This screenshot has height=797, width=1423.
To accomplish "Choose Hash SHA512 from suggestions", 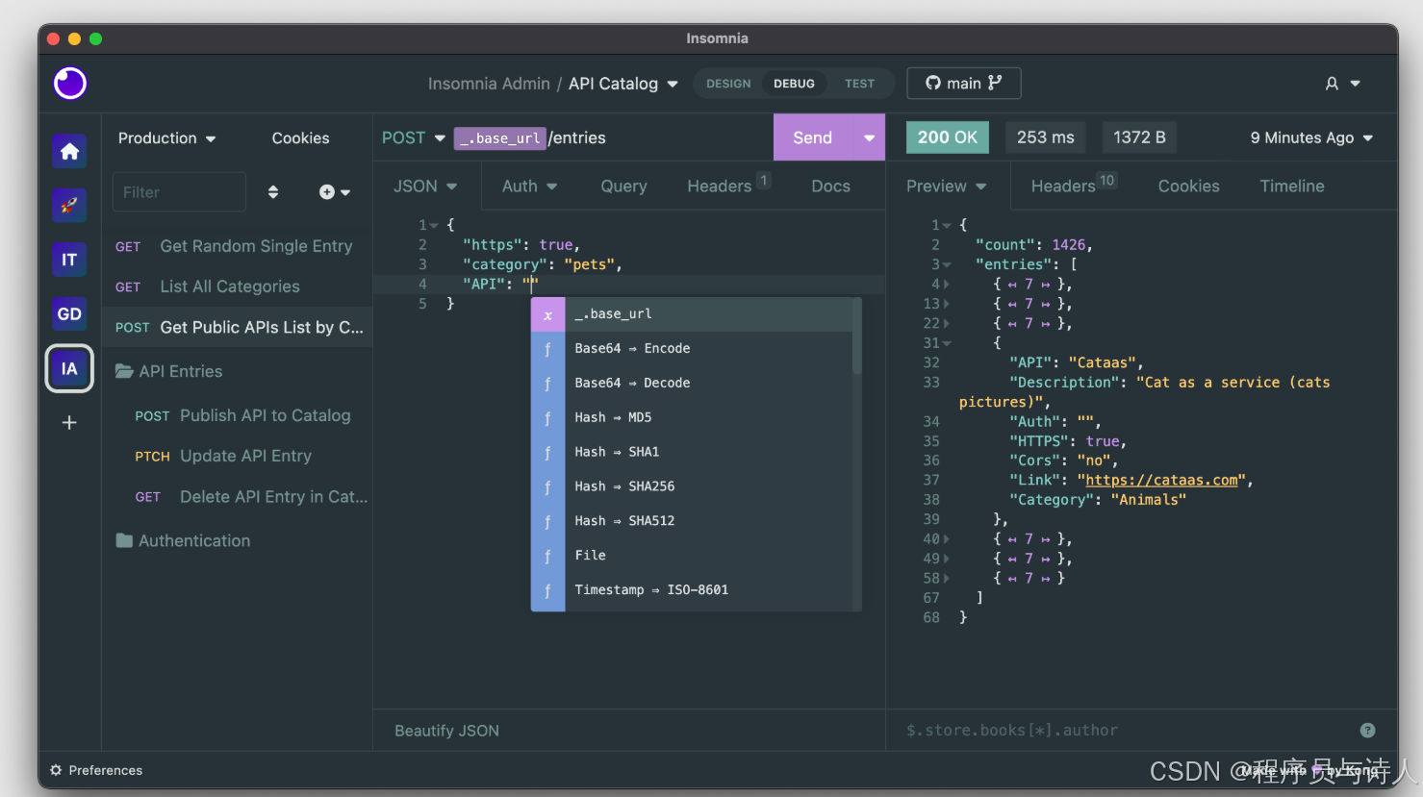I will pos(692,522).
